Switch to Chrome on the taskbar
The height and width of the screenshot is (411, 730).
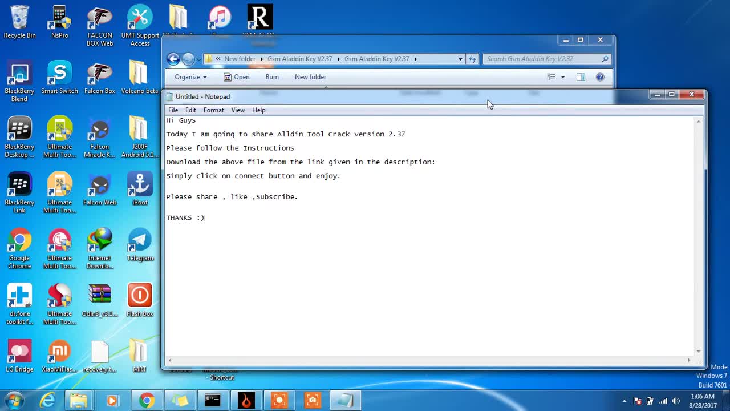(147, 401)
